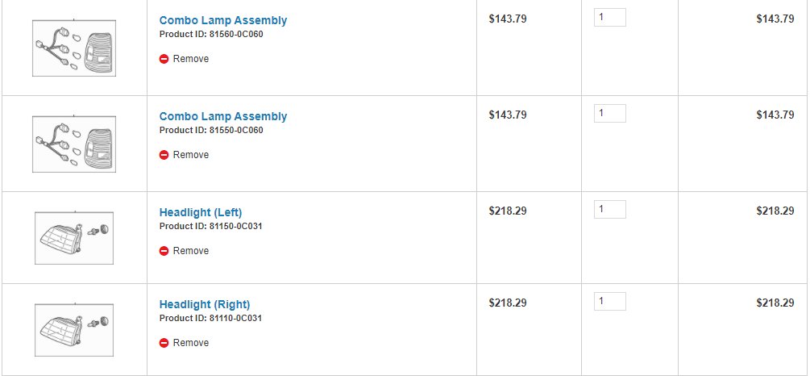Focus the quantity field for first Combo Lamp Assembly
The width and height of the screenshot is (810, 376).
coord(609,17)
